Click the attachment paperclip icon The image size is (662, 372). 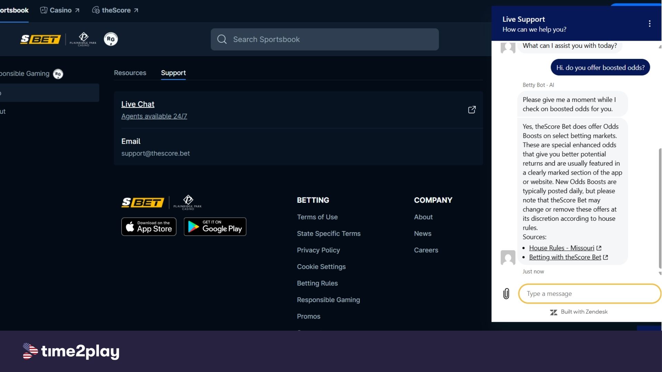506,294
